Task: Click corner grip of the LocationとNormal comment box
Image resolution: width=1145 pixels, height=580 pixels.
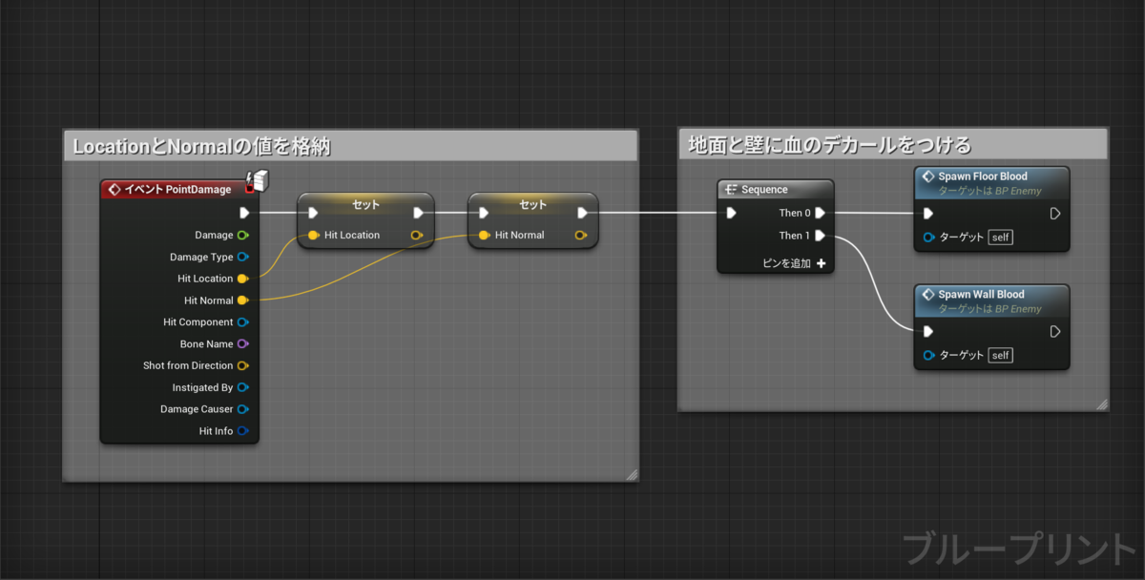Action: (x=631, y=474)
